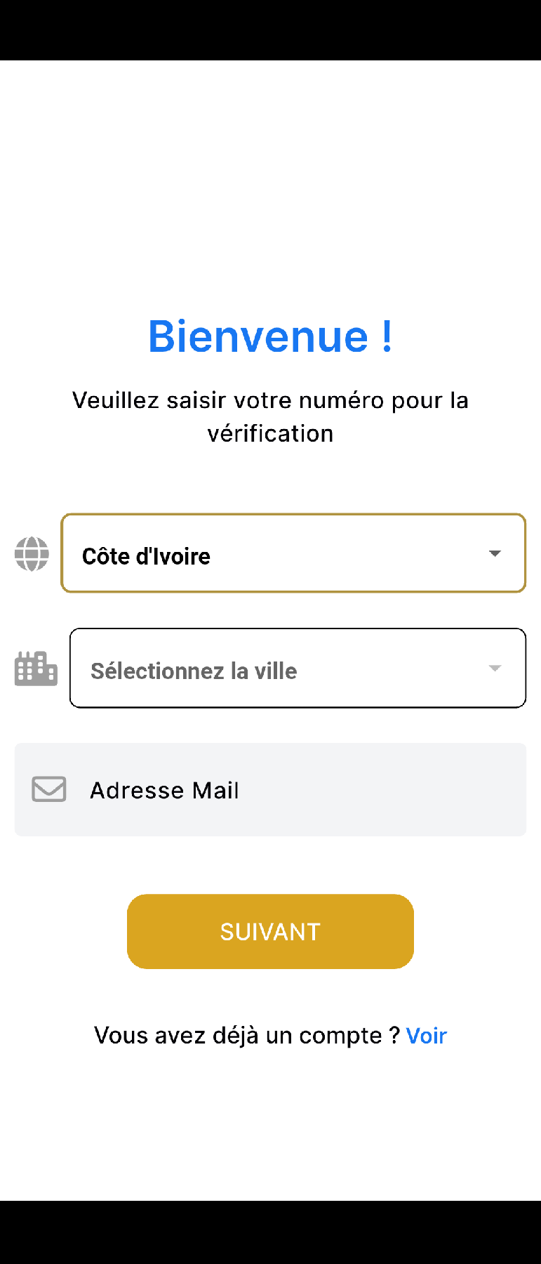Tap the Adresse Mail placeholder text
The width and height of the screenshot is (541, 1264).
(164, 791)
